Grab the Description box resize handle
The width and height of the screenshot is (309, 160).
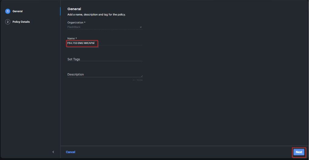point(141,76)
